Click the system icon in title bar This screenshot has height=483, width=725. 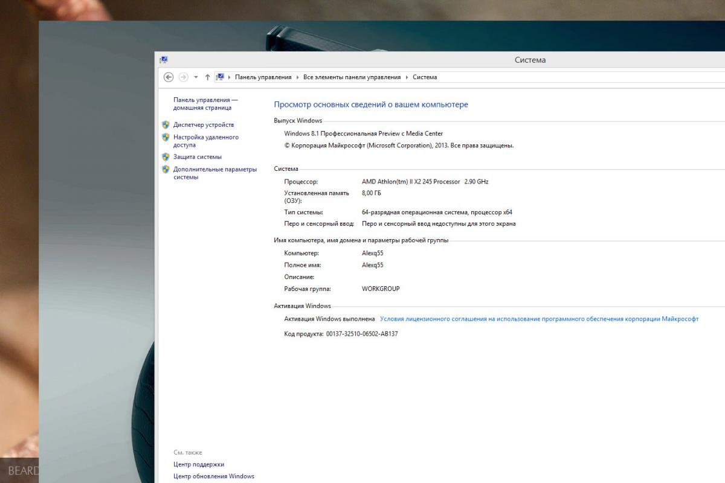click(x=164, y=60)
